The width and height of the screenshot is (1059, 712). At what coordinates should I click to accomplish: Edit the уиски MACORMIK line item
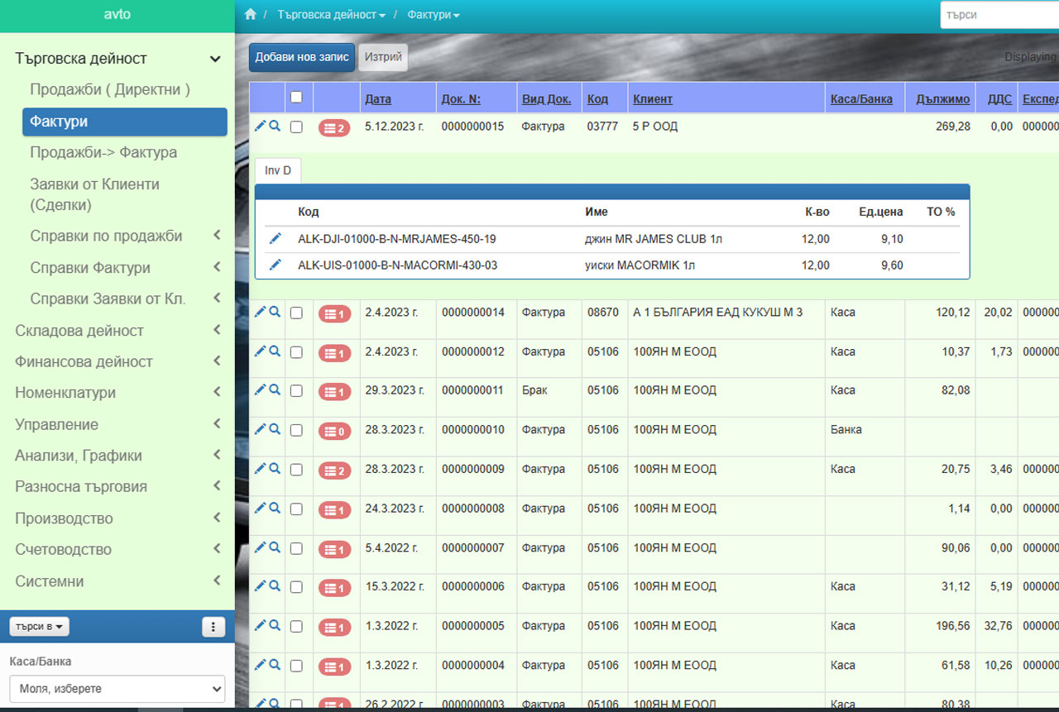[x=276, y=265]
